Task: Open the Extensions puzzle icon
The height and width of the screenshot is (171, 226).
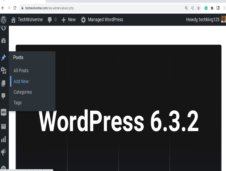Action: pos(212,8)
